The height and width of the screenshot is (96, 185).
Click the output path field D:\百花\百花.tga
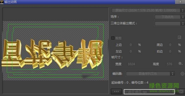(x=149, y=92)
